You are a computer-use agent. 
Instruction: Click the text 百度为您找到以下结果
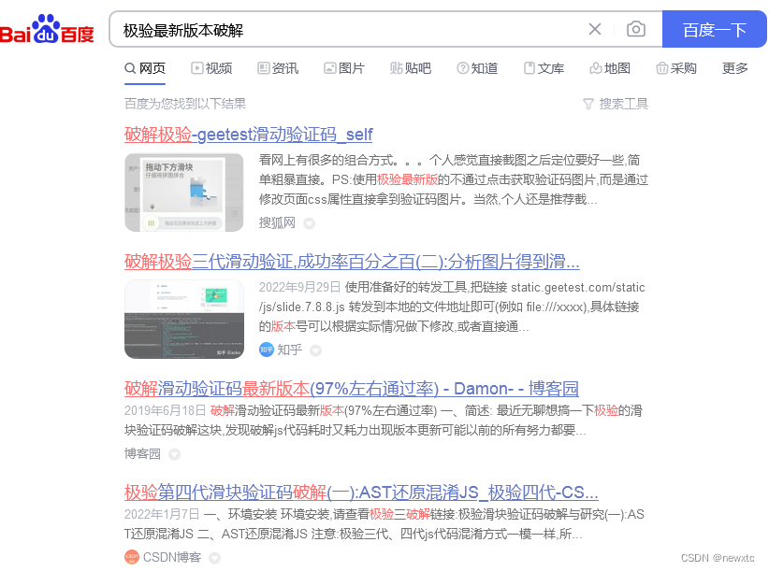[185, 104]
